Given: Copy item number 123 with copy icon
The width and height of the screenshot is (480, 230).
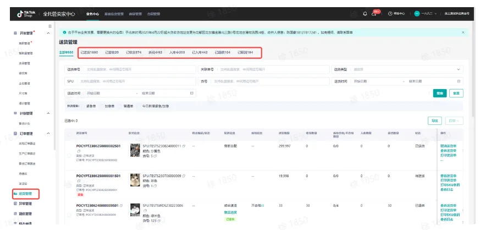Looking at the screenshot, I should click(158, 221).
